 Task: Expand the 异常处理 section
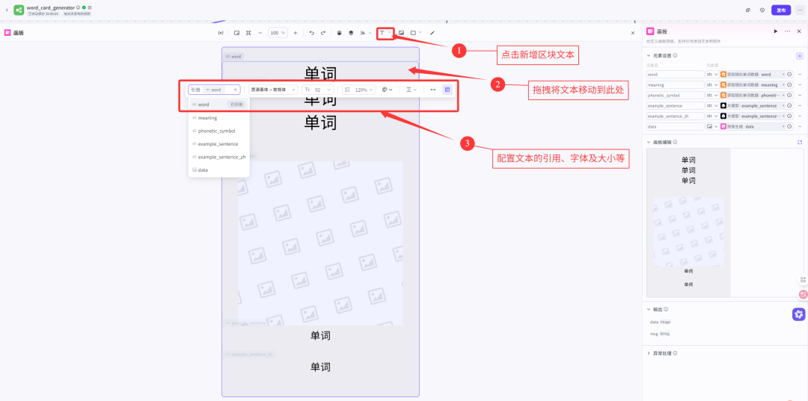pyautogui.click(x=649, y=353)
